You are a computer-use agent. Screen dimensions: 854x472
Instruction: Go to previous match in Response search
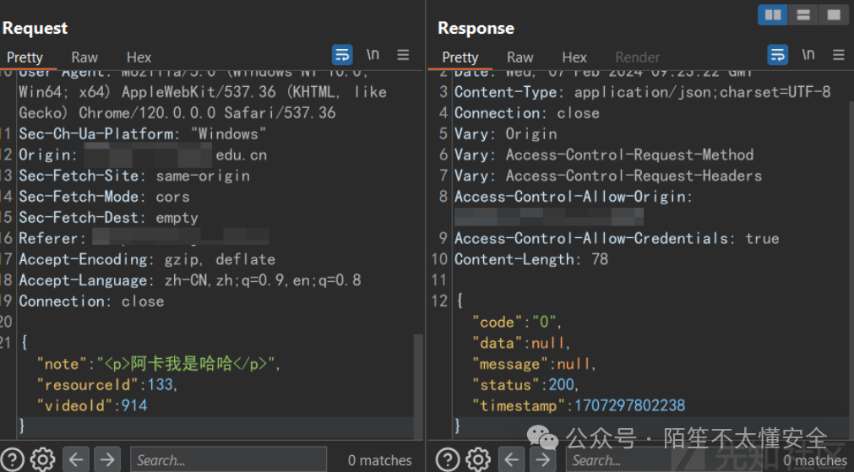click(511, 460)
